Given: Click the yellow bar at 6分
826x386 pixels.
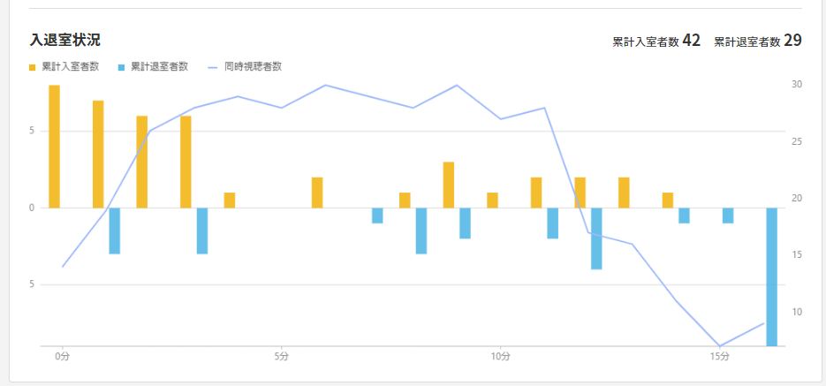Looking at the screenshot, I should click(317, 193).
